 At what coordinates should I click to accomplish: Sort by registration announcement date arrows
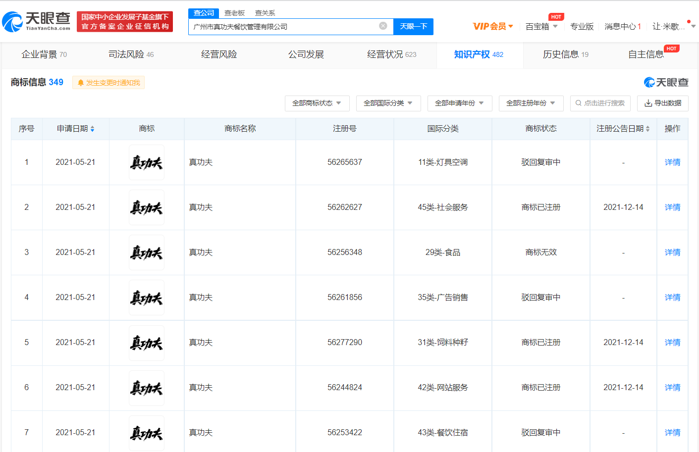(648, 129)
